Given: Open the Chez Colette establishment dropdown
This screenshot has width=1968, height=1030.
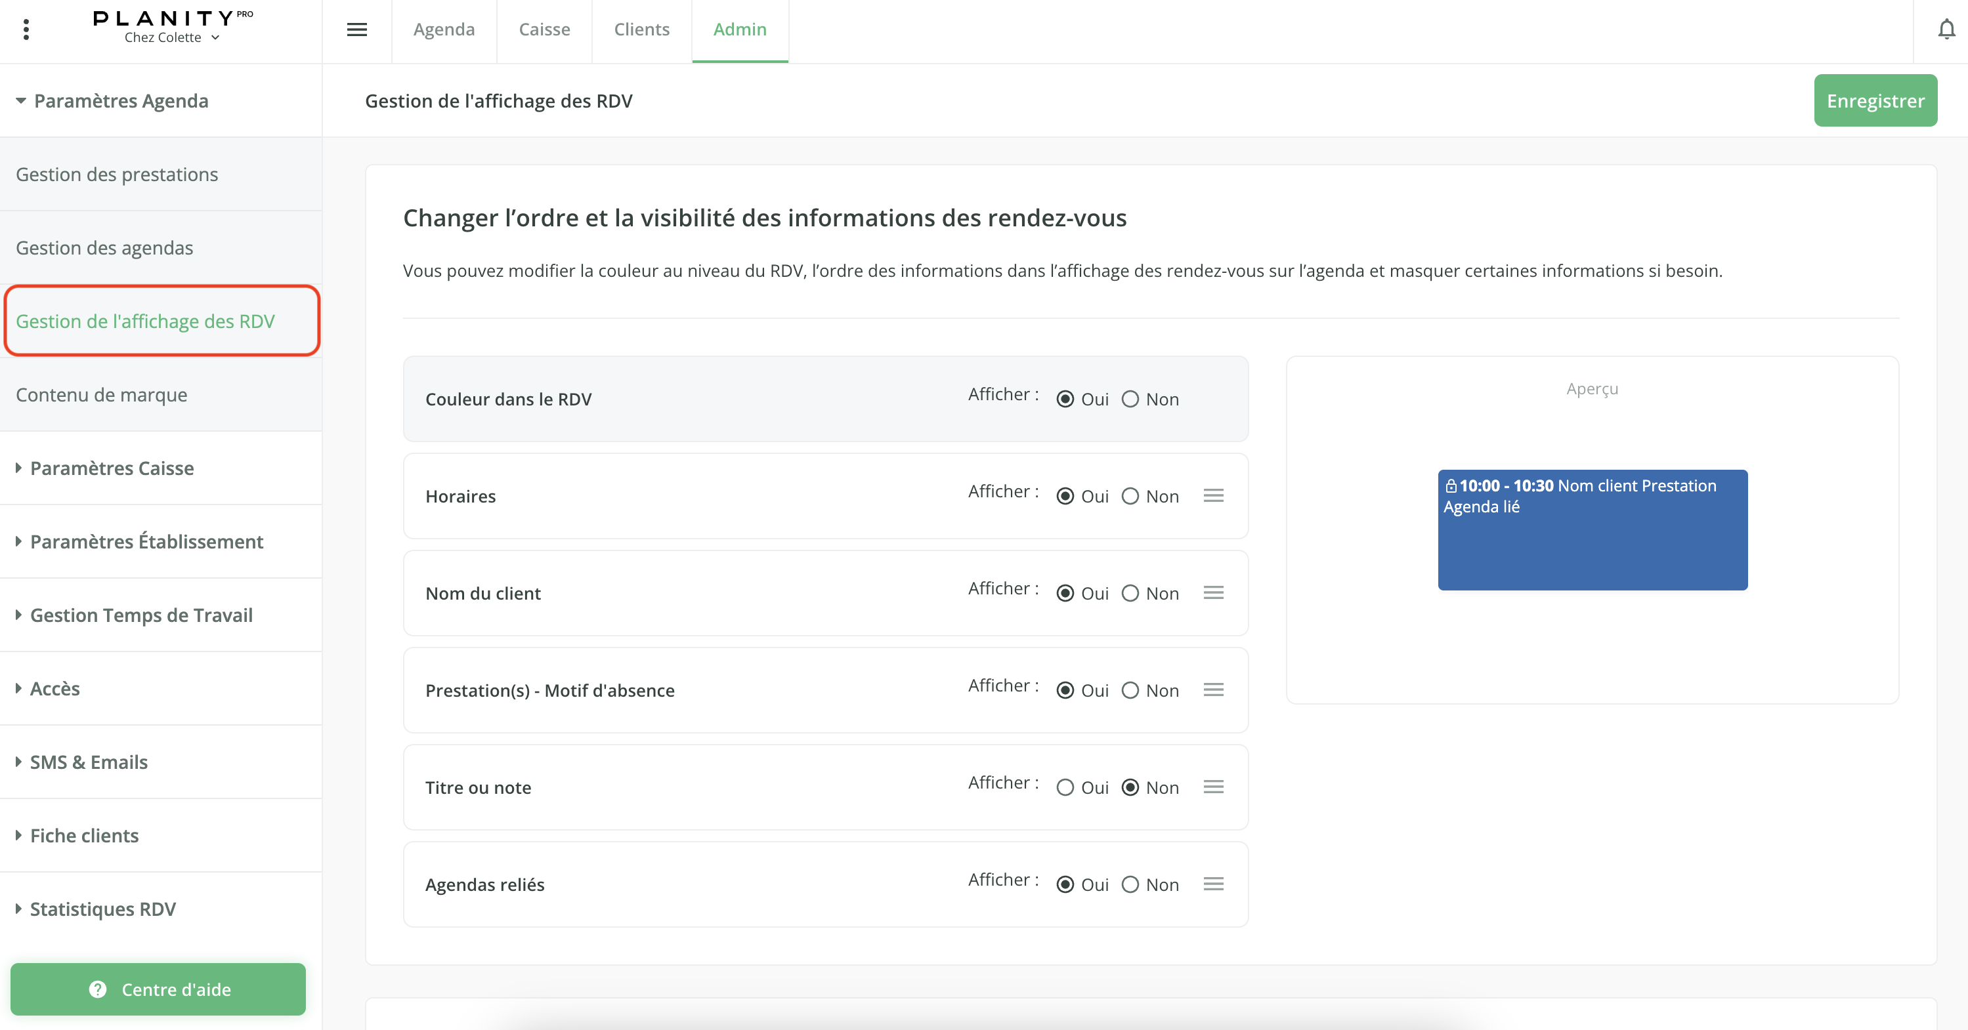Looking at the screenshot, I should [x=172, y=37].
